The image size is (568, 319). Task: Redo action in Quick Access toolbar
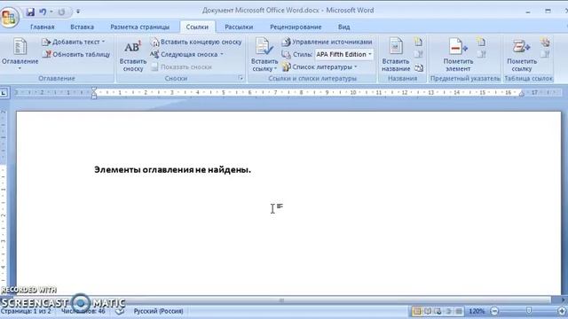click(x=61, y=12)
